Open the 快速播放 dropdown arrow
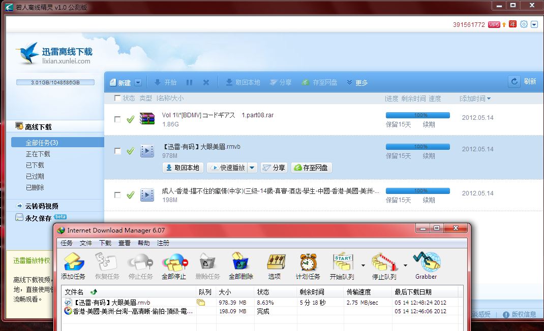Image resolution: width=544 pixels, height=331 pixels. 252,168
